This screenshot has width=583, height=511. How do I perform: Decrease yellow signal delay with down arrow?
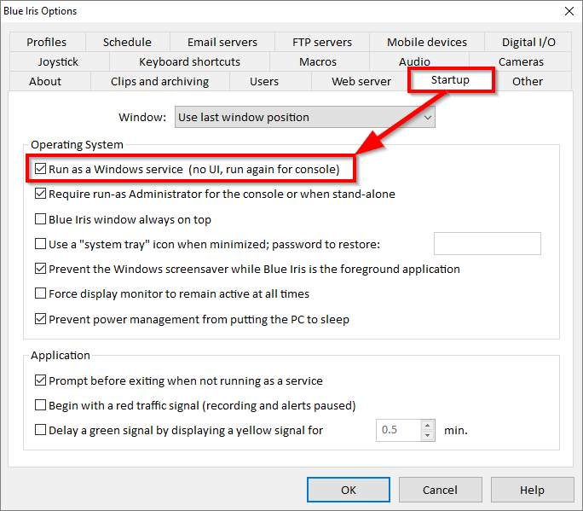coord(428,435)
